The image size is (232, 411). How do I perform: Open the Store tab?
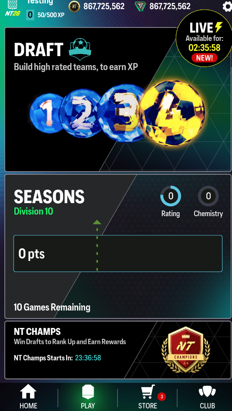[148, 397]
